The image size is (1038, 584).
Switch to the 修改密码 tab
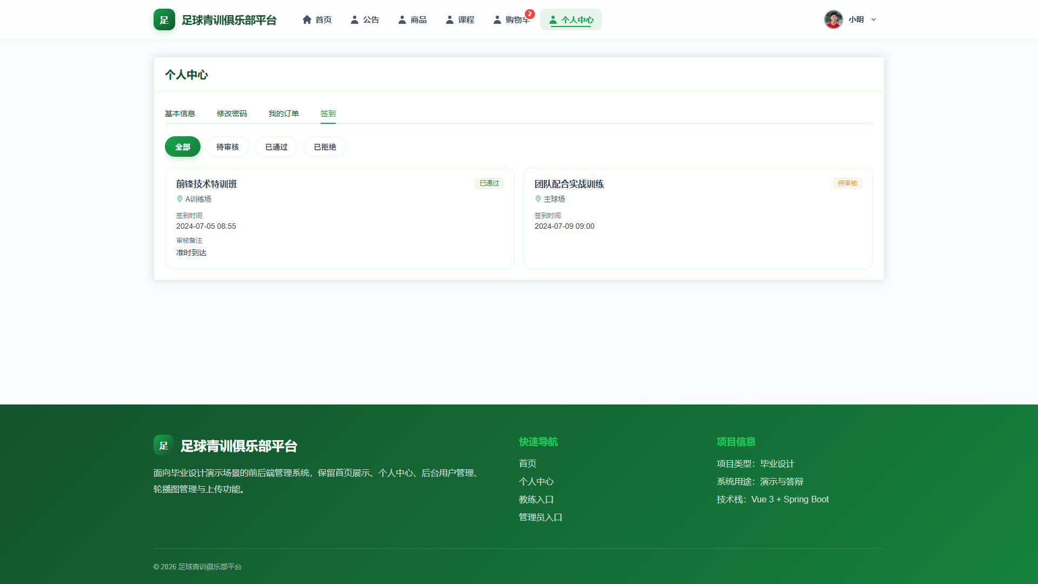[x=232, y=114]
